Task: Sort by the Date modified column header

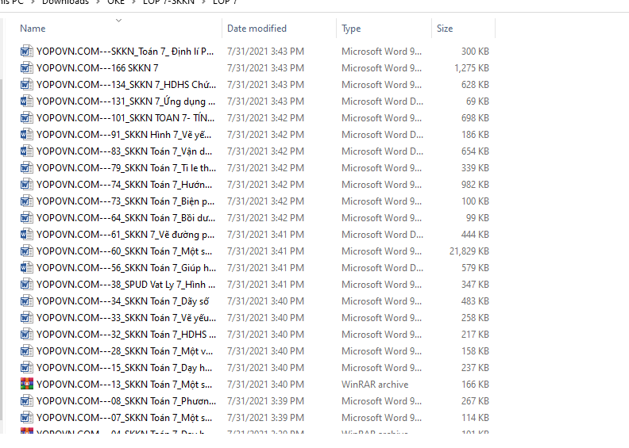Action: (x=257, y=29)
